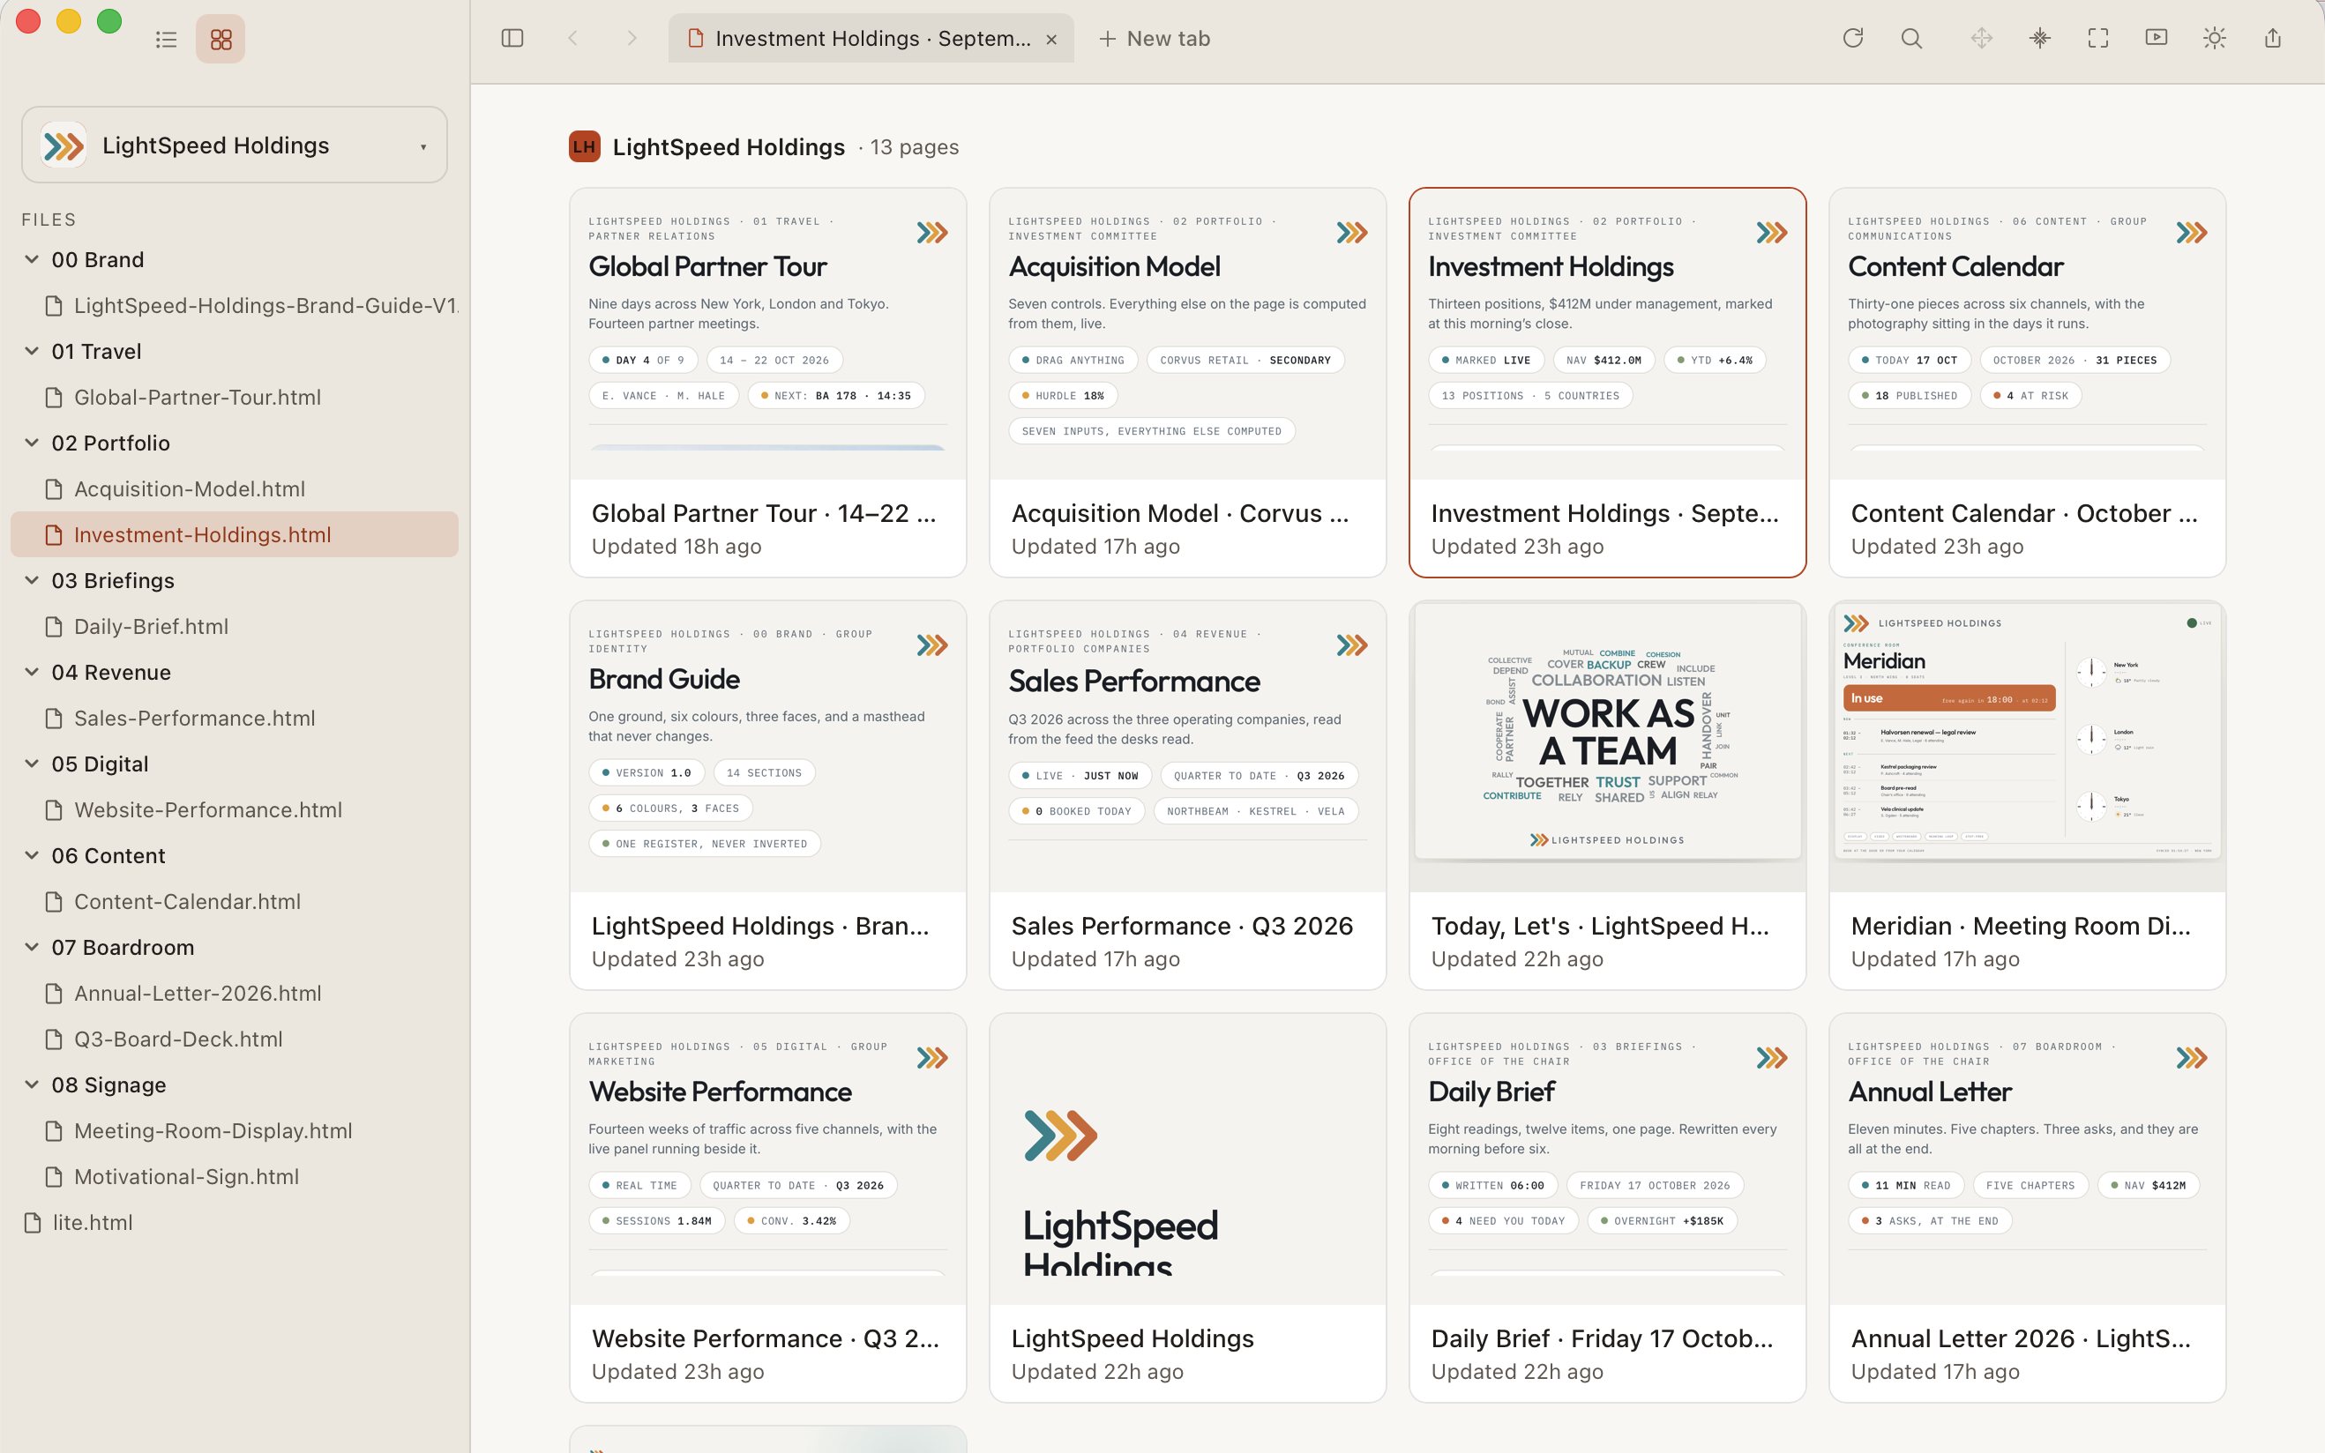Open Q3-Board-Deck.html file
The image size is (2325, 1453).
click(235, 1039)
